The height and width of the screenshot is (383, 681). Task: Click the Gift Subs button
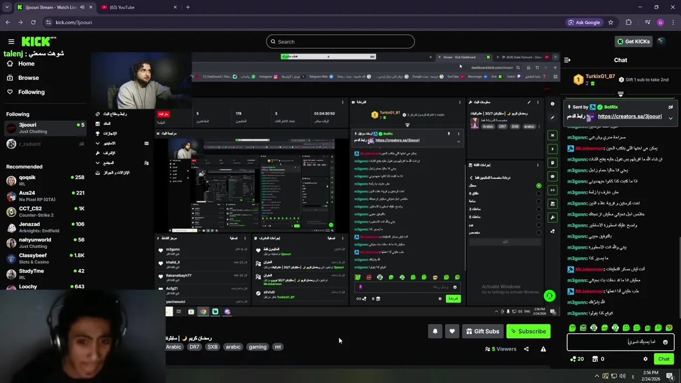click(x=483, y=331)
